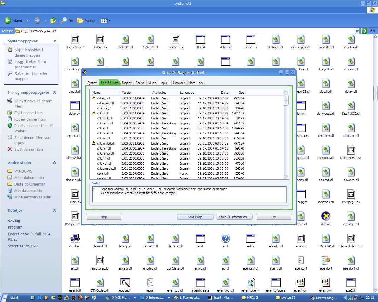Open the dxdiag file icon in system32
The image size is (378, 302).
coord(326,216)
